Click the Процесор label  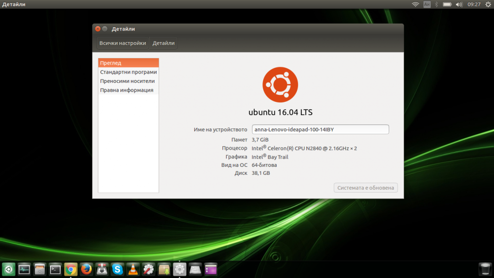point(234,148)
